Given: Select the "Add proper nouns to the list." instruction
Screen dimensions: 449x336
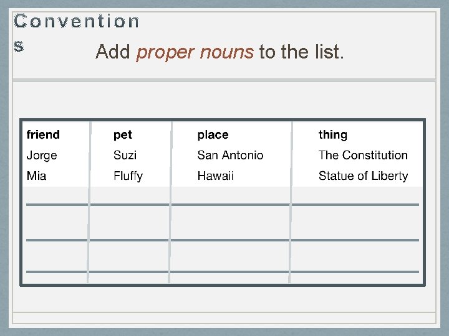Looking at the screenshot, I should tap(219, 52).
